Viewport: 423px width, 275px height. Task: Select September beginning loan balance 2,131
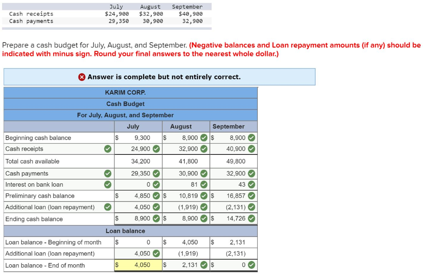click(234, 242)
